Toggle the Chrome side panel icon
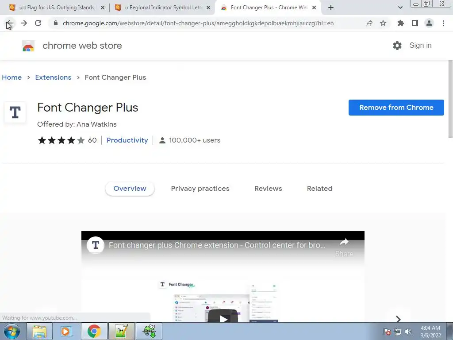The image size is (453, 340). (x=415, y=23)
